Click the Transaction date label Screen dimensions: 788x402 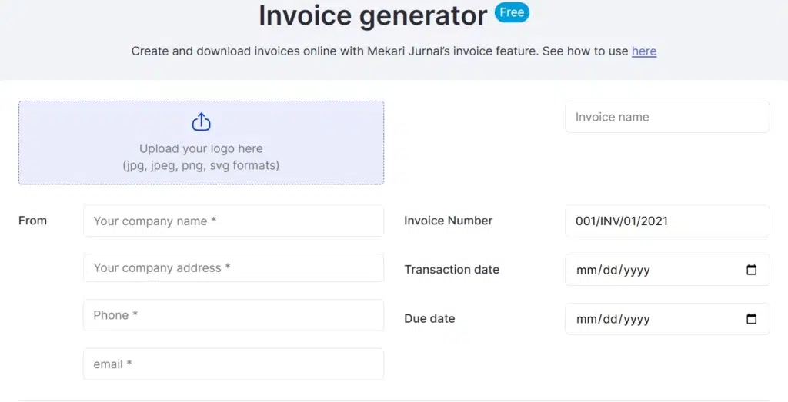pyautogui.click(x=452, y=270)
